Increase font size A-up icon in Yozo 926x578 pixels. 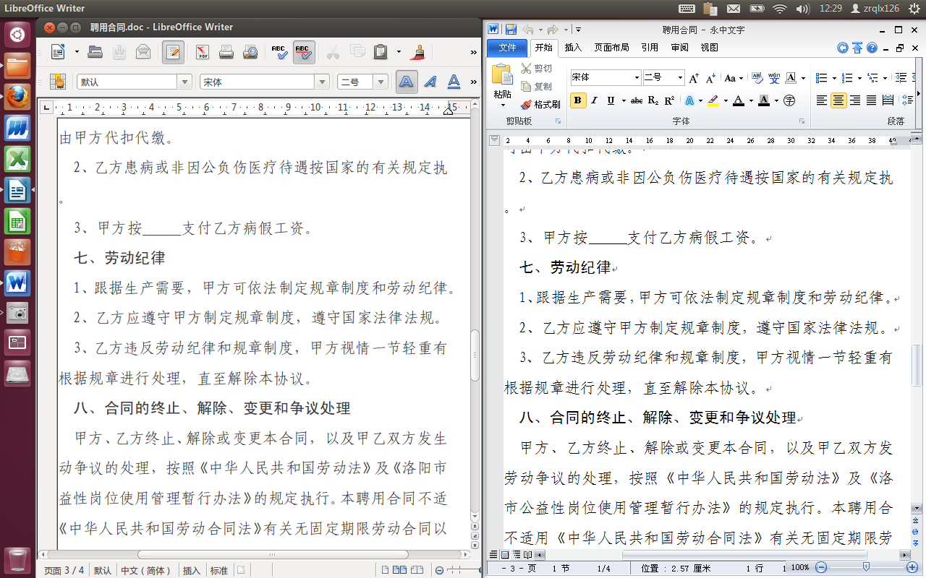pyautogui.click(x=694, y=77)
